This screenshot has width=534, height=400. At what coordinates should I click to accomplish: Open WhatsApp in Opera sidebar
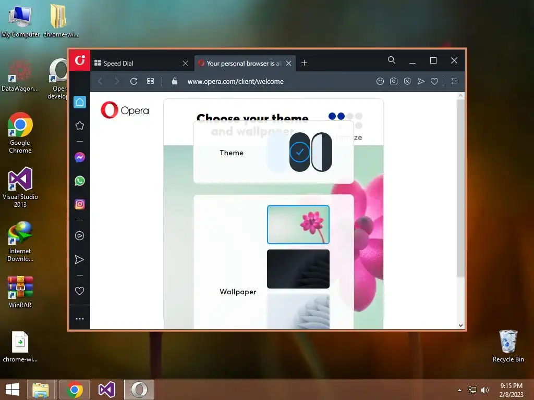coord(80,181)
